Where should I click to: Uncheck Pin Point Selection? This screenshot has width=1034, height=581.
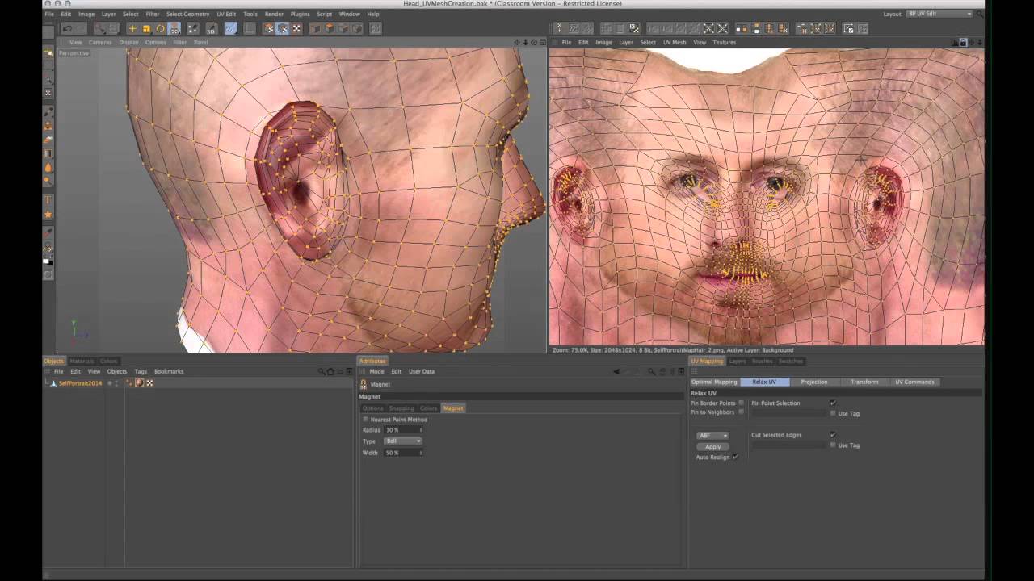pyautogui.click(x=833, y=403)
